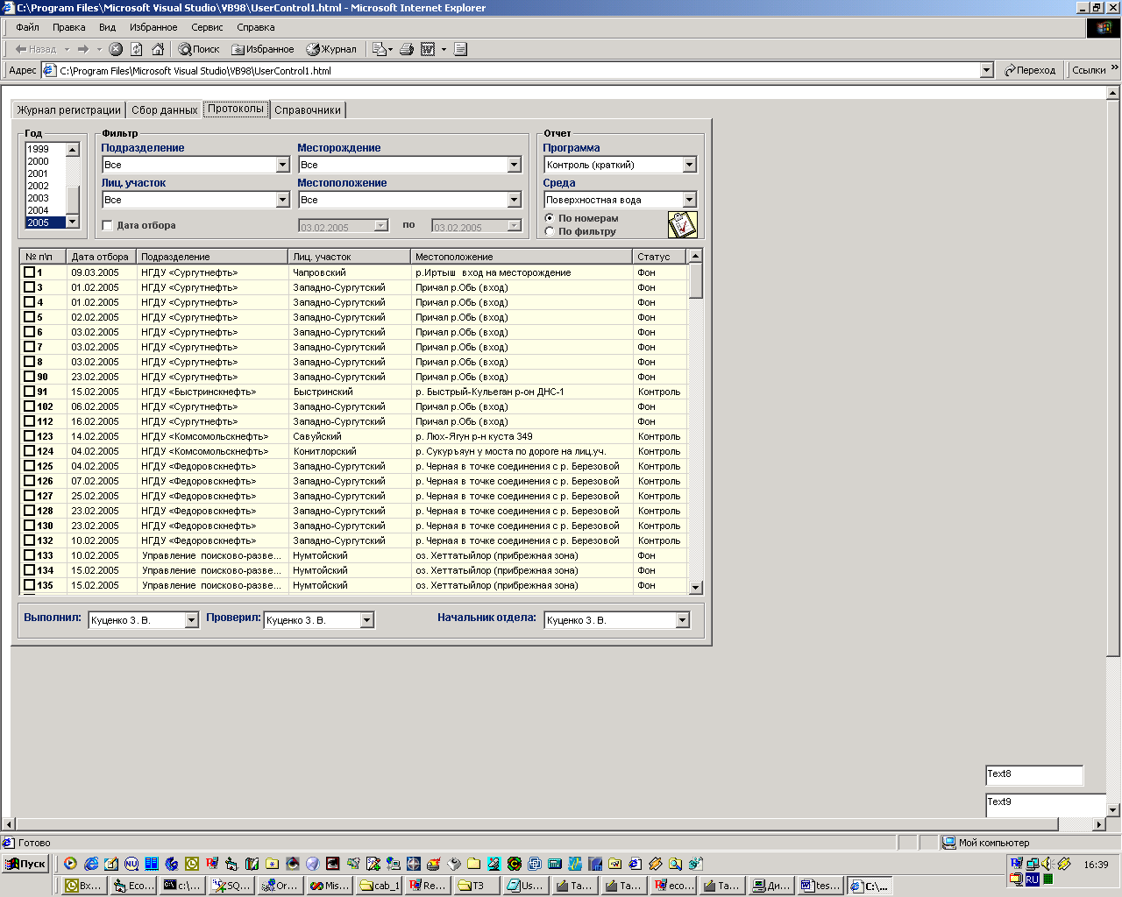The width and height of the screenshot is (1122, 897).
Task: Click the Refresh page icon
Action: coord(137,49)
